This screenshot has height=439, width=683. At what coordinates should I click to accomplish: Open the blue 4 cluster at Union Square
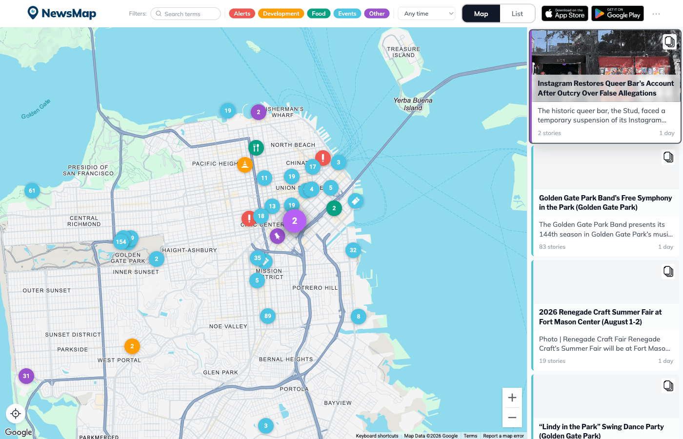pos(312,189)
